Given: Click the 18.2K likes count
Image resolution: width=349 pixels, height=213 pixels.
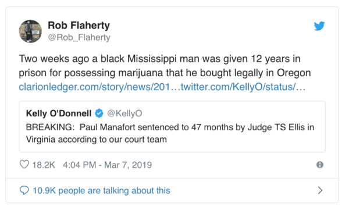Looking at the screenshot, I should click(44, 165).
